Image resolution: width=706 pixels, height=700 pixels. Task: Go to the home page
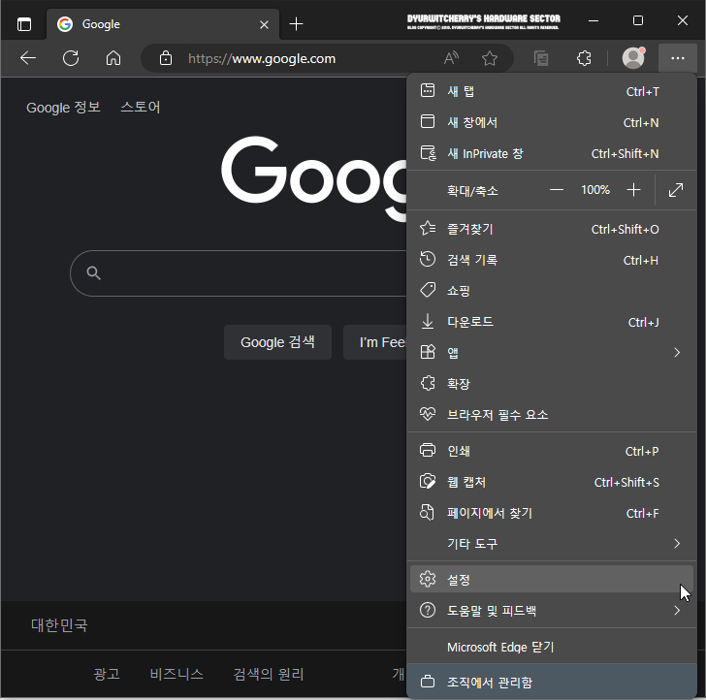(113, 58)
